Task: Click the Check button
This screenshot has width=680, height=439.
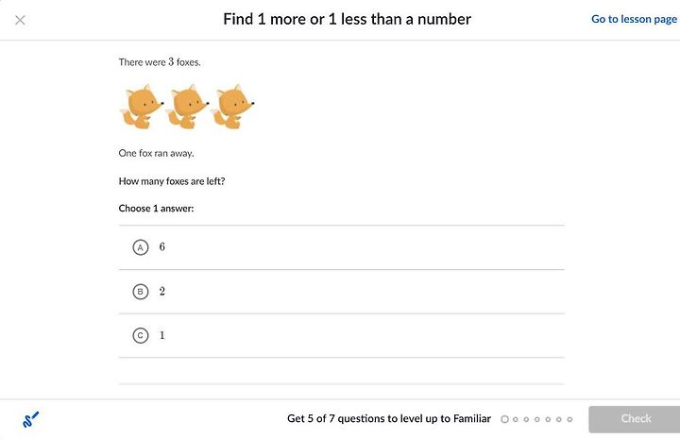Action: 635,419
